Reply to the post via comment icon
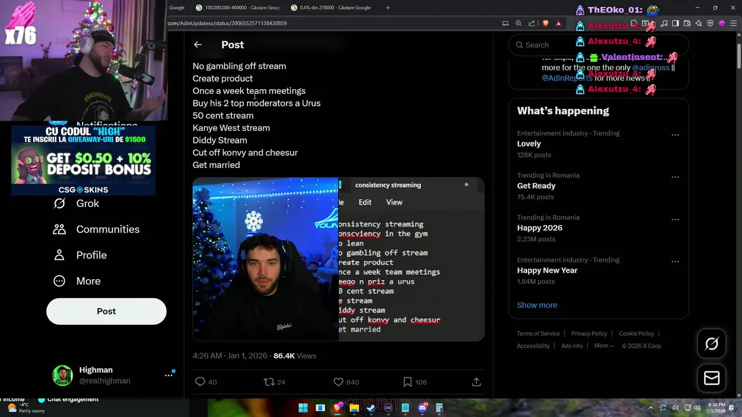Screen dimensions: 742x417 pos(200,382)
